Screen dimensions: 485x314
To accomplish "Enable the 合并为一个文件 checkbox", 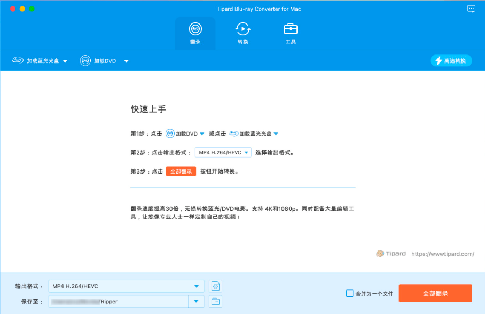I will coord(349,293).
